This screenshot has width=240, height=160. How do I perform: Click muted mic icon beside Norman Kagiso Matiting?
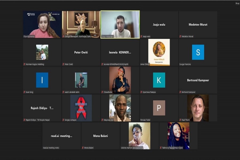24,64
